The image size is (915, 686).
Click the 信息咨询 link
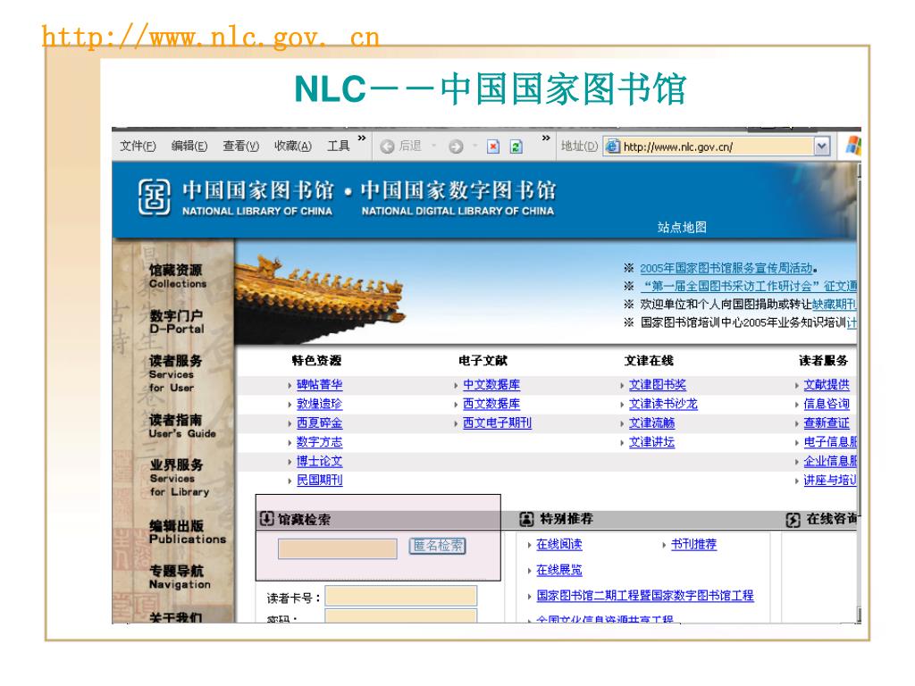coord(827,404)
